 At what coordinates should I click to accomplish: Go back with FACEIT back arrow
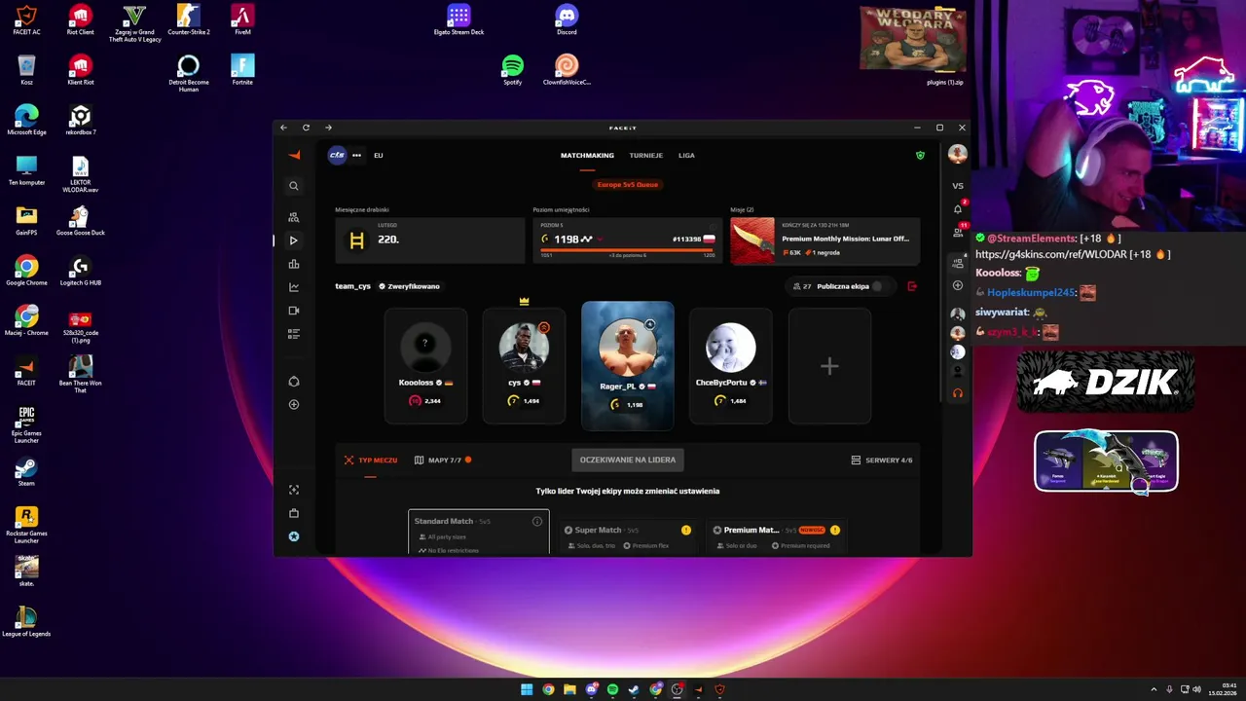coord(283,128)
